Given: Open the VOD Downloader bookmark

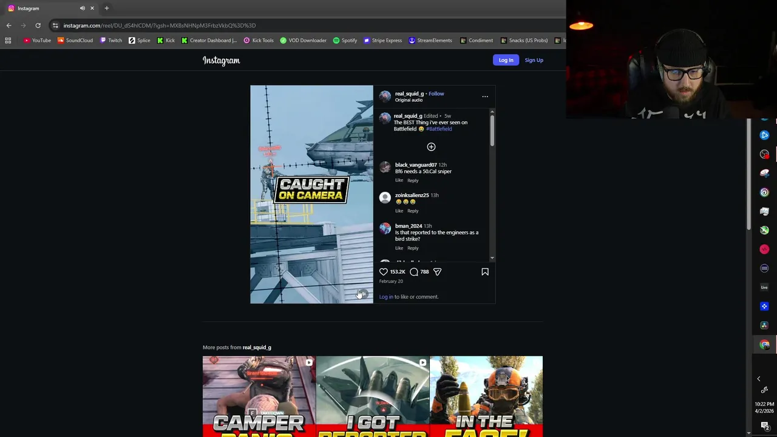Looking at the screenshot, I should click(304, 40).
